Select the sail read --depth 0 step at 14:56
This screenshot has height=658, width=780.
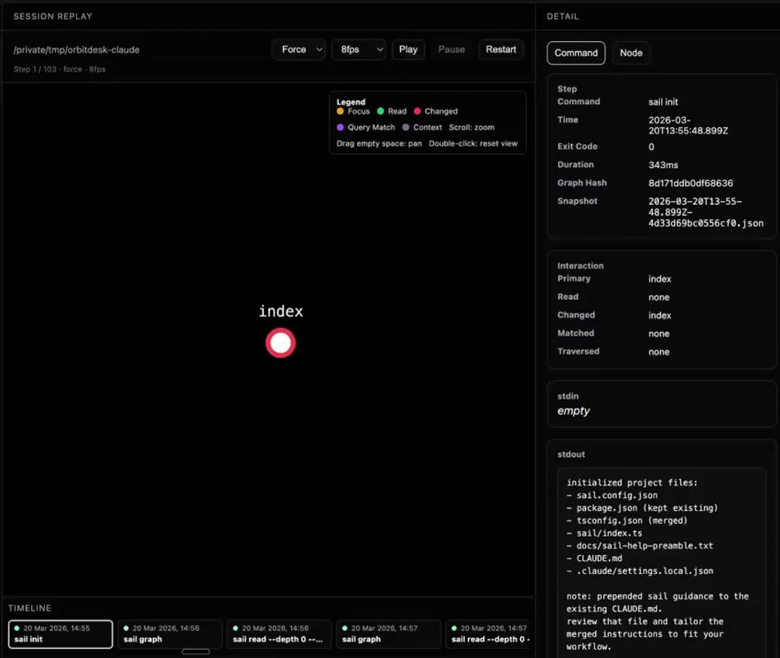click(x=279, y=633)
